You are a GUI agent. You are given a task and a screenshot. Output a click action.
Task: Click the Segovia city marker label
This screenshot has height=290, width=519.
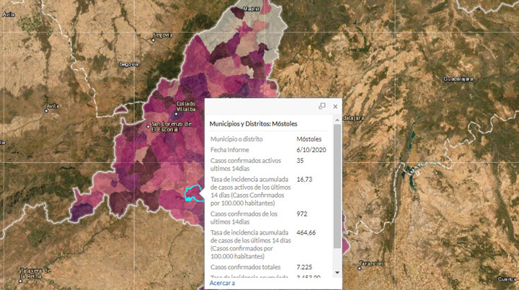162,35
